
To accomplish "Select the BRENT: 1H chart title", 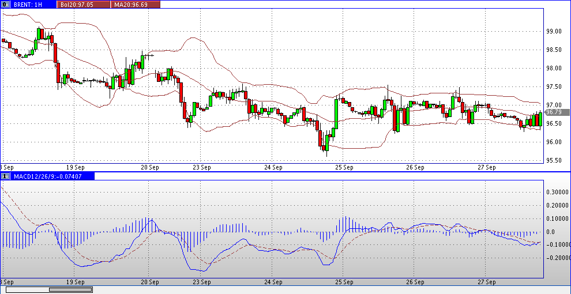I will (29, 5).
